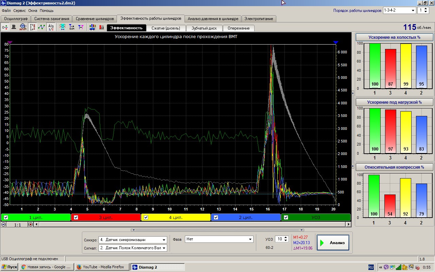Click the Анализ button
The image size is (435, 272).
[x=333, y=242]
